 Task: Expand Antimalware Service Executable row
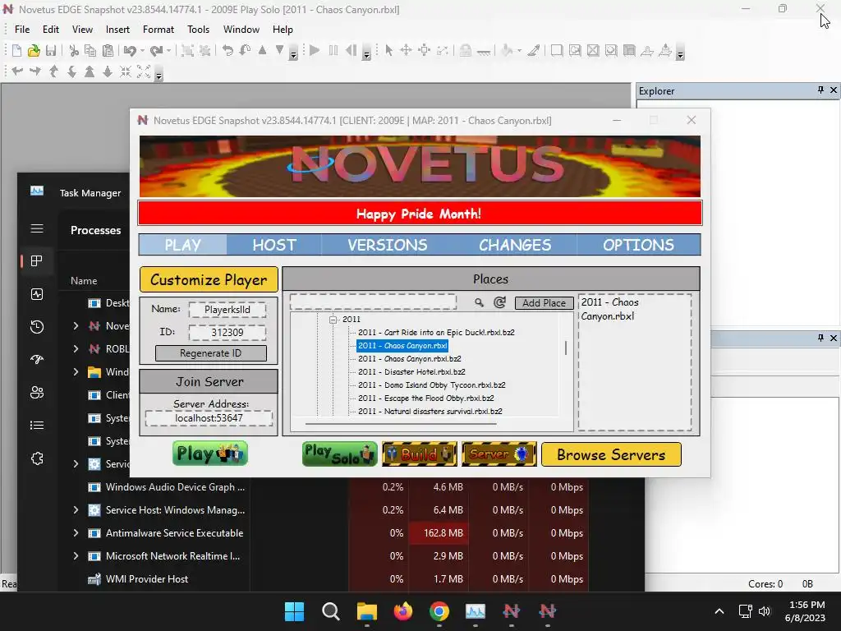click(x=76, y=532)
